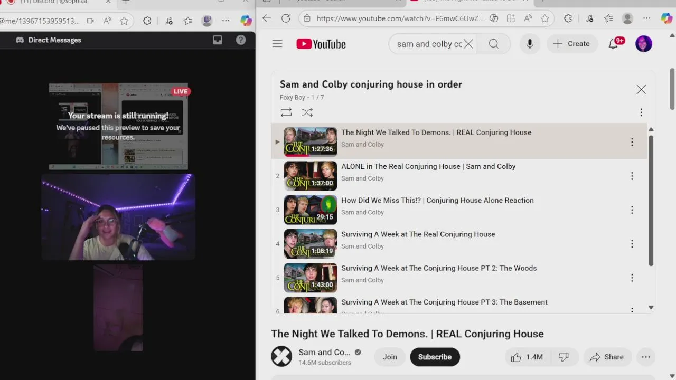This screenshot has height=380, width=676.
Task: Open options for ALONE in The Real Conjuring House
Action: pyautogui.click(x=632, y=176)
